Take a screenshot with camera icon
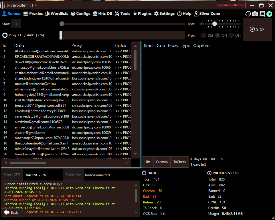 [255, 14]
